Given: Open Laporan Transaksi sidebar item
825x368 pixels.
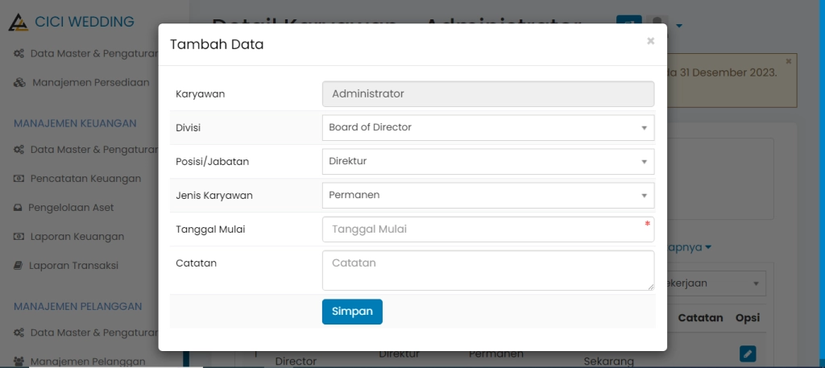Looking at the screenshot, I should (73, 265).
